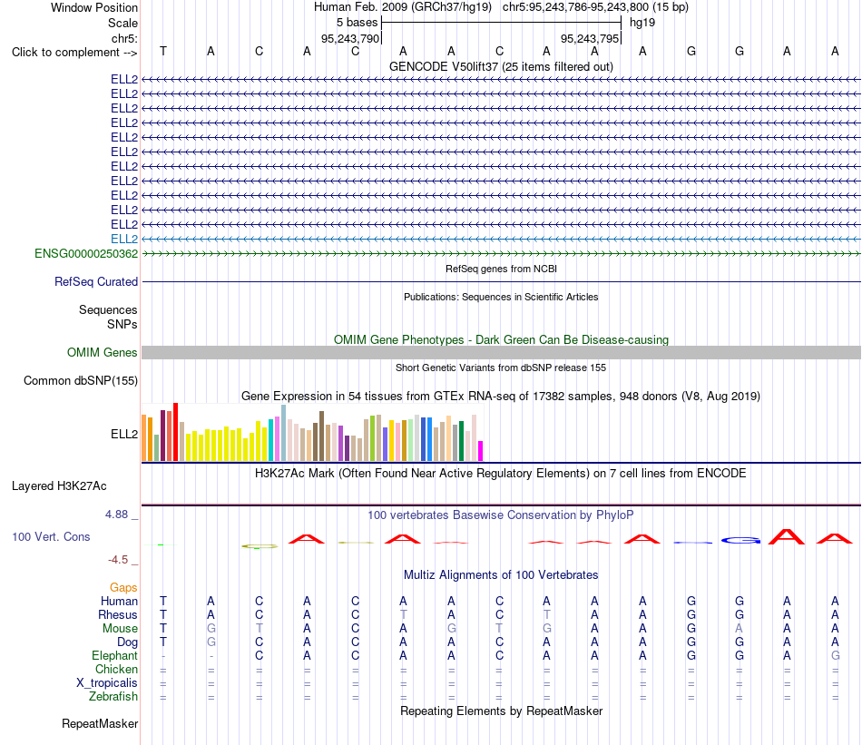Click the gray A in the Mouse row
This screenshot has width=862, height=745.
739,628
